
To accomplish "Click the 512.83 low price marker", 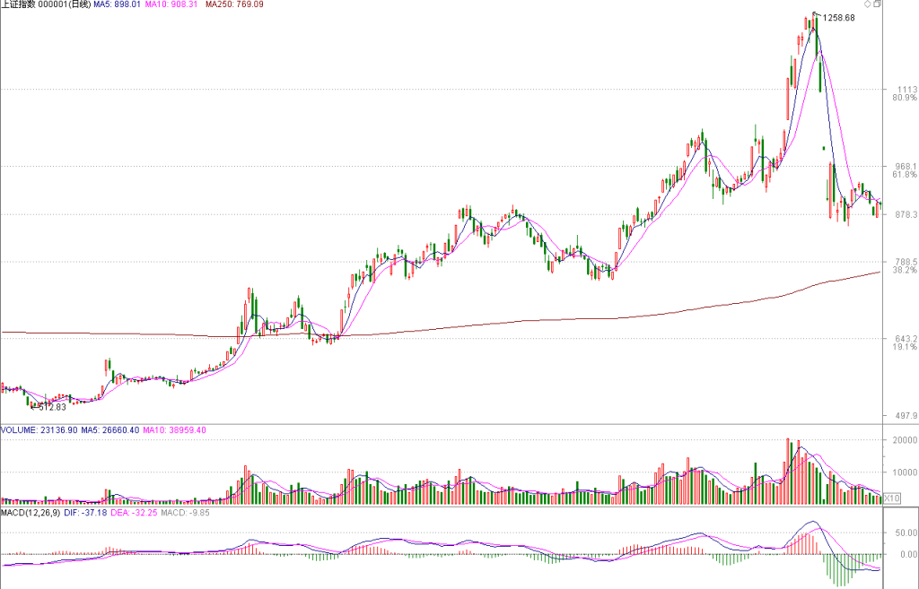I will (x=48, y=407).
